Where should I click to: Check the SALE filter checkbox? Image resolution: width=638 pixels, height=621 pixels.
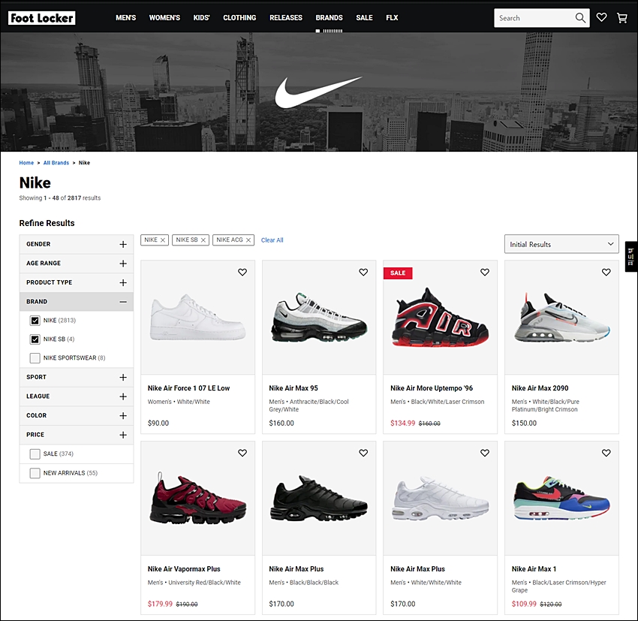click(35, 454)
